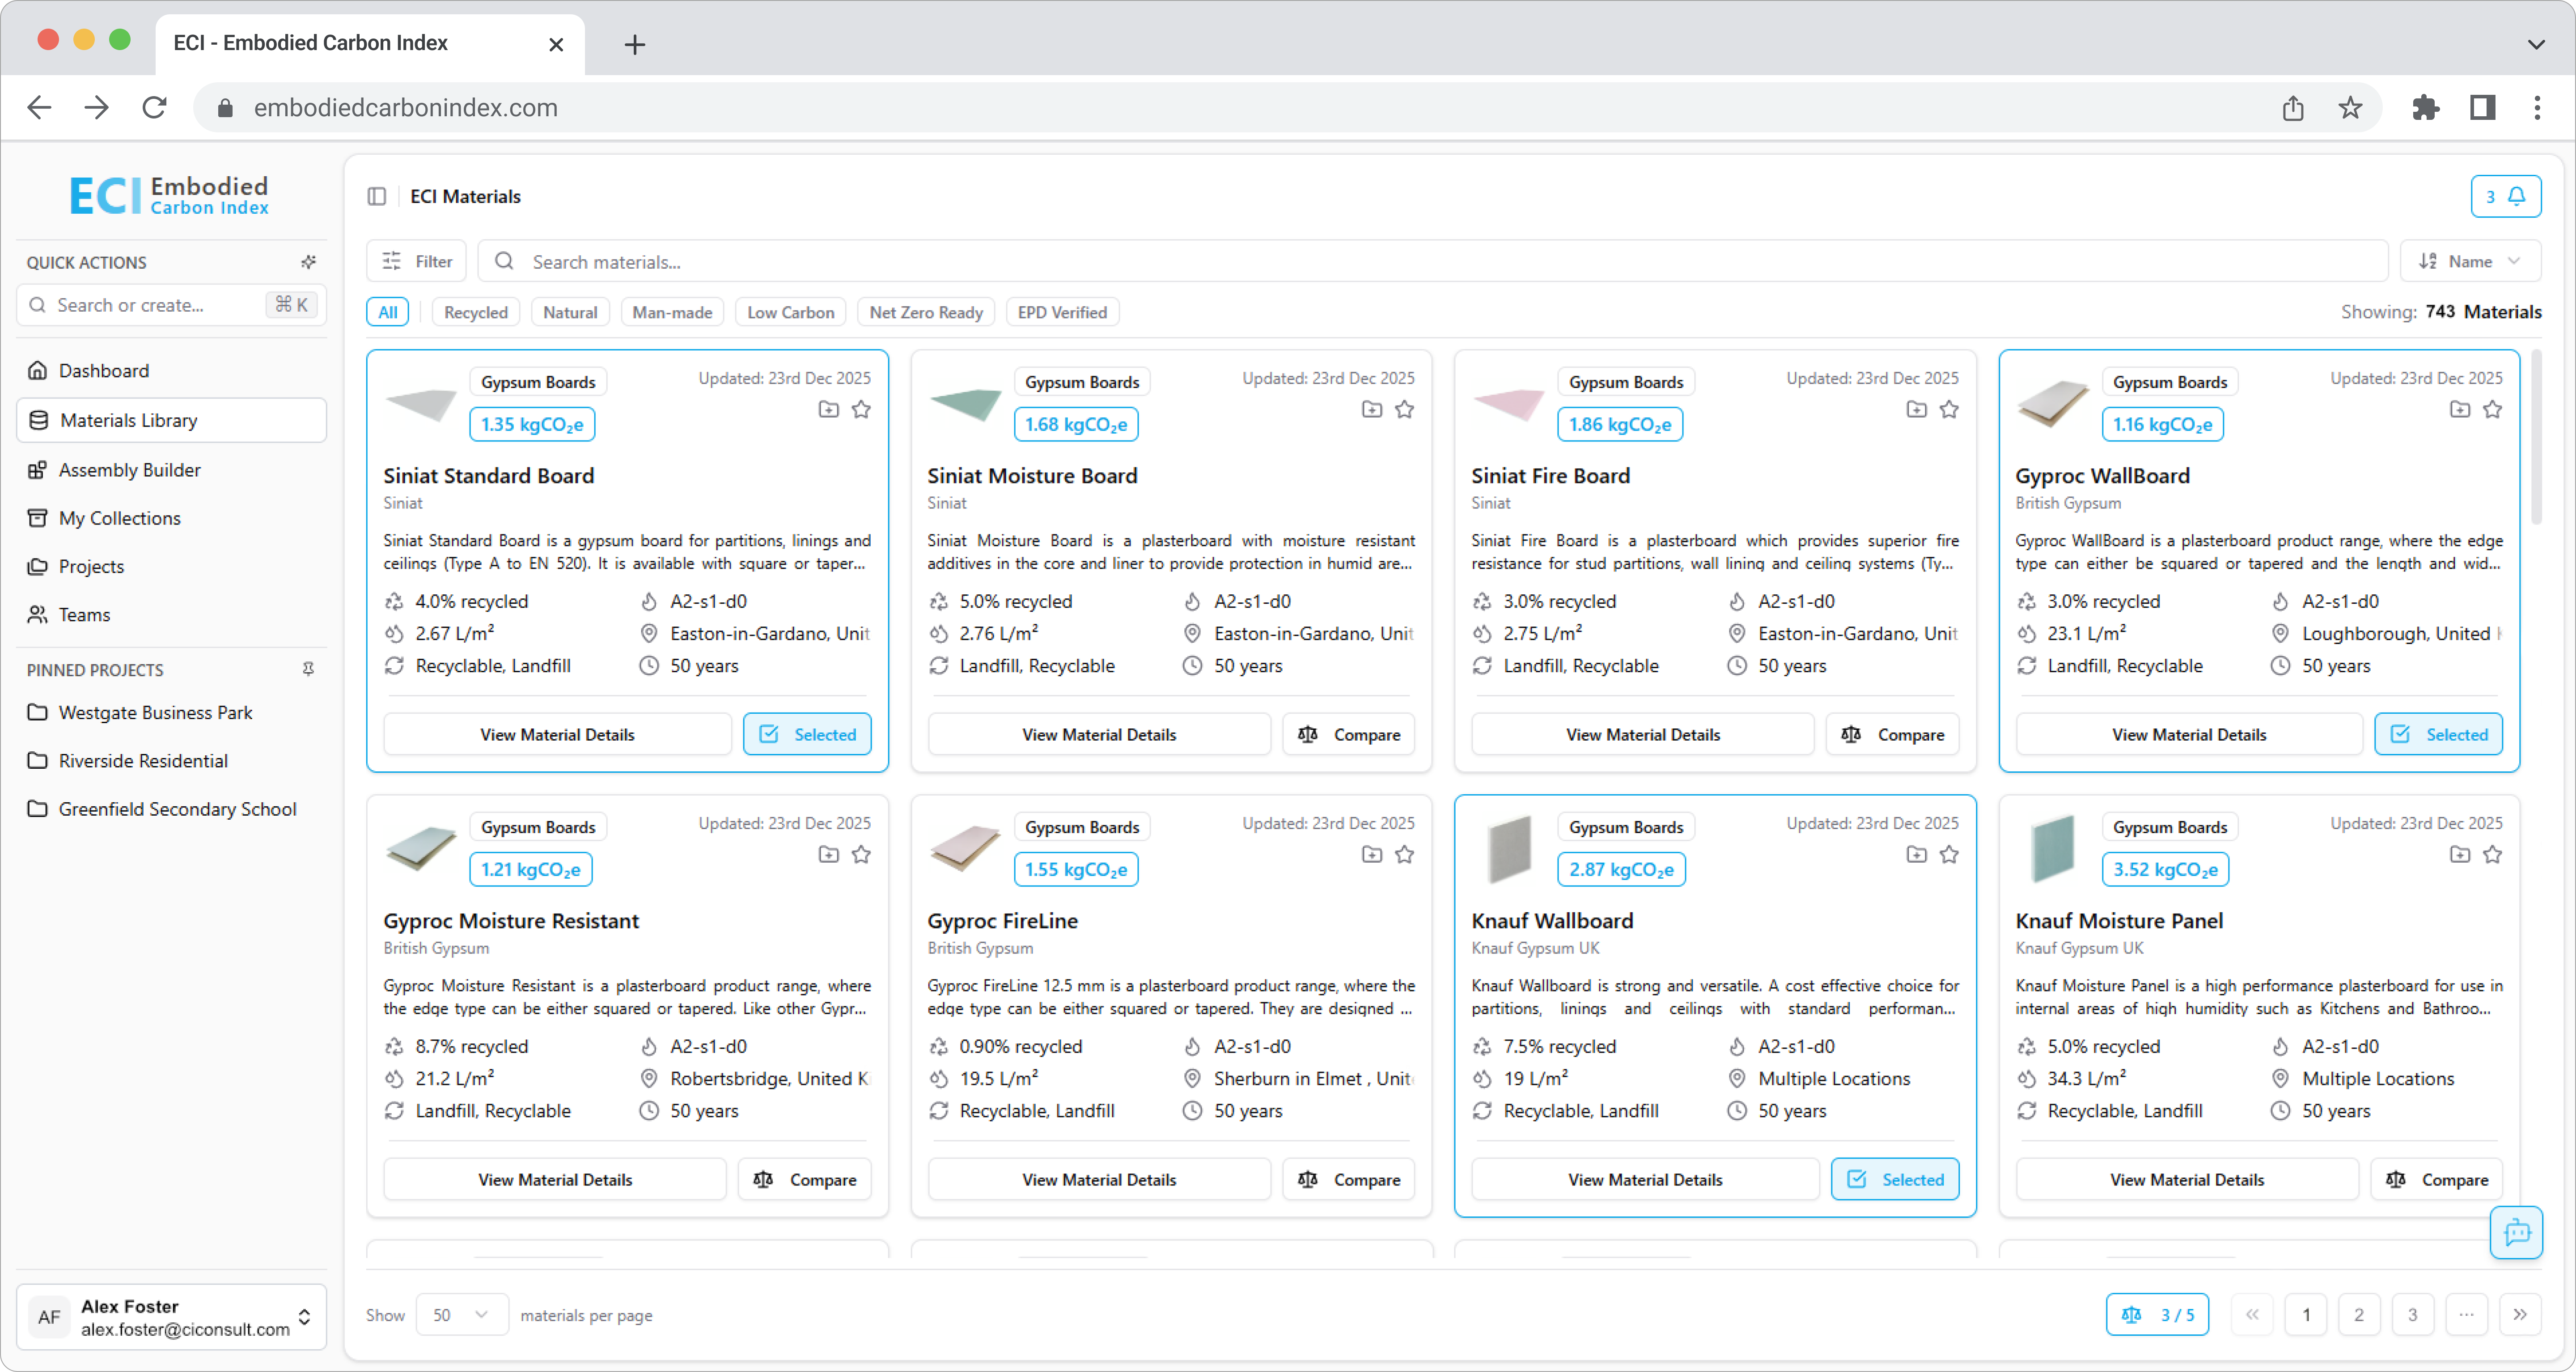The height and width of the screenshot is (1372, 2576).
Task: Reload the page in the browser
Action: (154, 107)
